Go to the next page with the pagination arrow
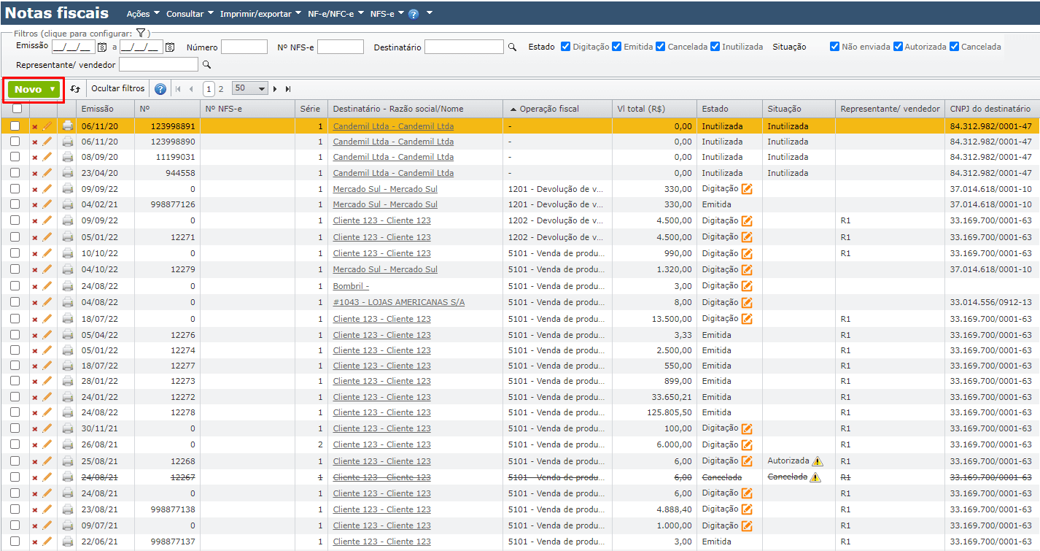1040x551 pixels. coord(275,89)
